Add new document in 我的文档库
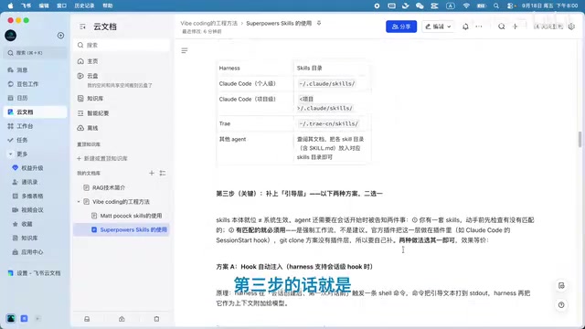This screenshot has height=329, width=585. coord(152,173)
